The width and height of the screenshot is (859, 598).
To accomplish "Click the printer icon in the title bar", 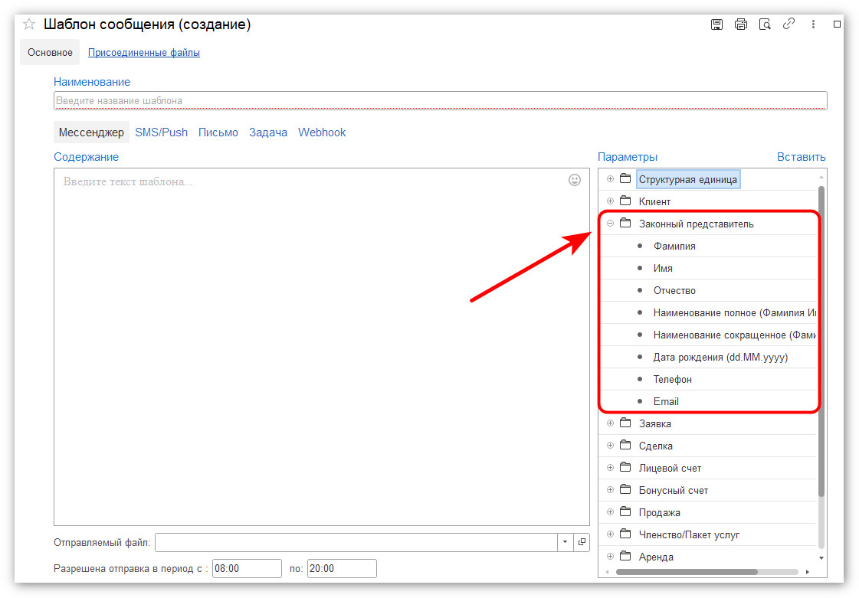I will tap(741, 25).
